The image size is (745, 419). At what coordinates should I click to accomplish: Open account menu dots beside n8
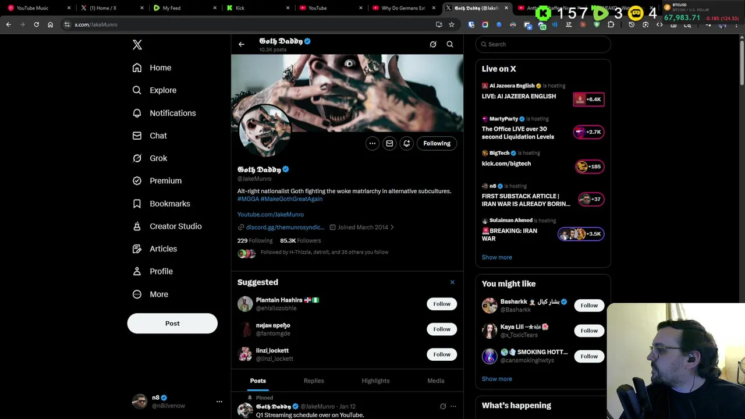[219, 402]
